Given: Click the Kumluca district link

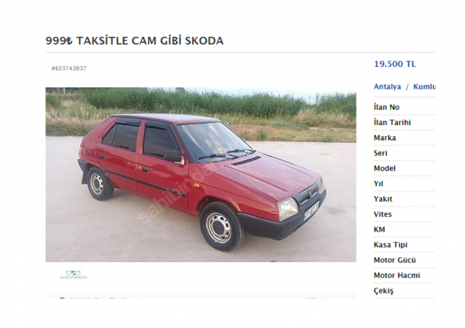Looking at the screenshot, I should tap(424, 87).
